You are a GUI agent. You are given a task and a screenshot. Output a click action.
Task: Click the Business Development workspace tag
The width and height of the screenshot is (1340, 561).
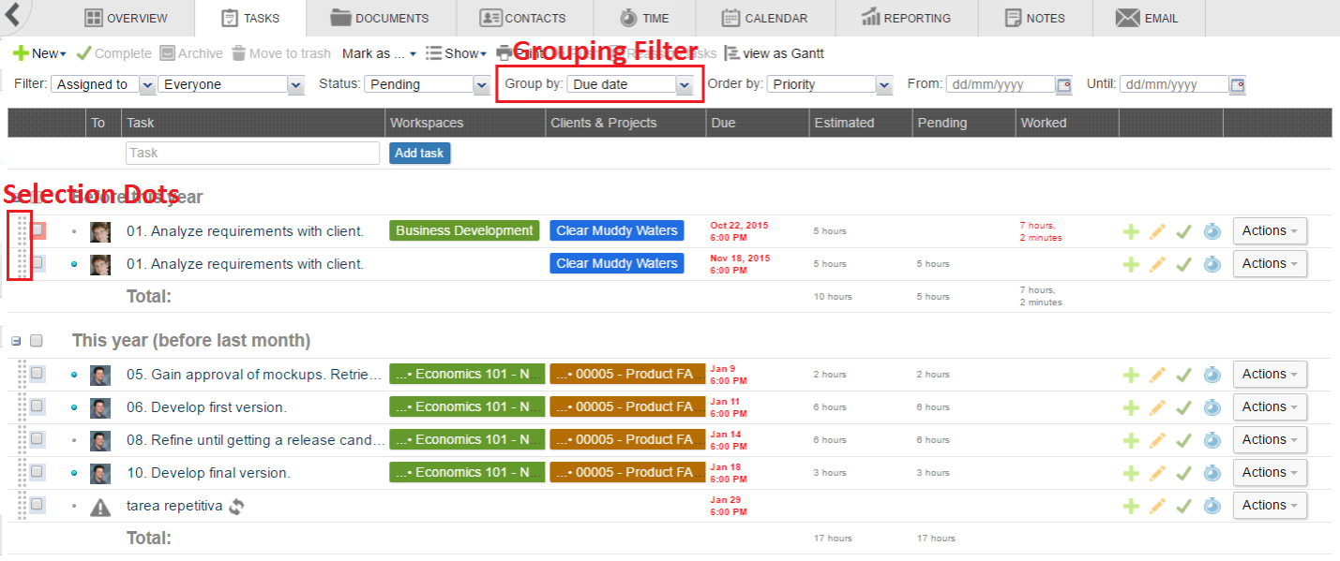pyautogui.click(x=464, y=231)
